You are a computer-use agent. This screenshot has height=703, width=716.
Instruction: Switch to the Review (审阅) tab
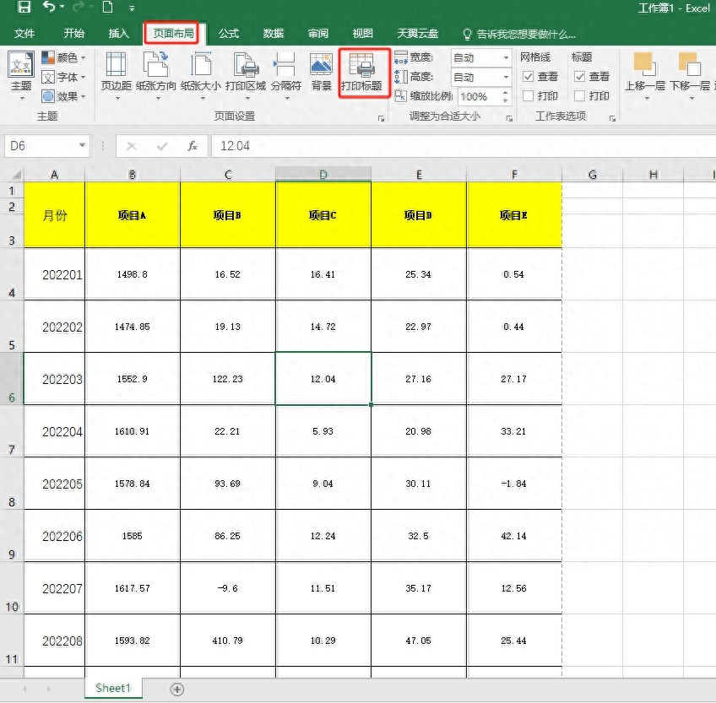(318, 33)
